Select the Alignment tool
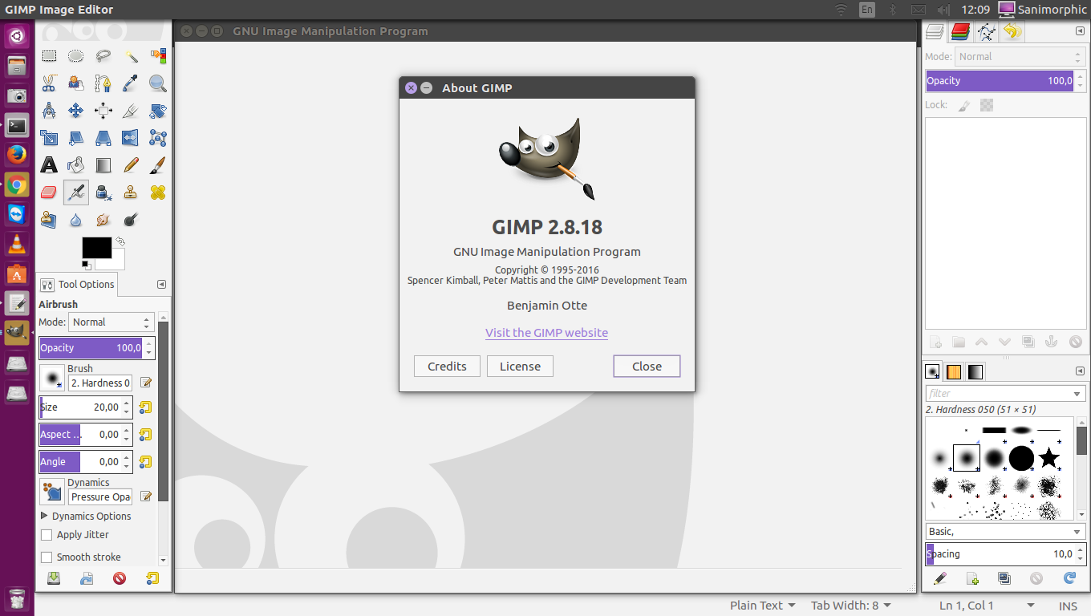The width and height of the screenshot is (1091, 616). (x=103, y=111)
